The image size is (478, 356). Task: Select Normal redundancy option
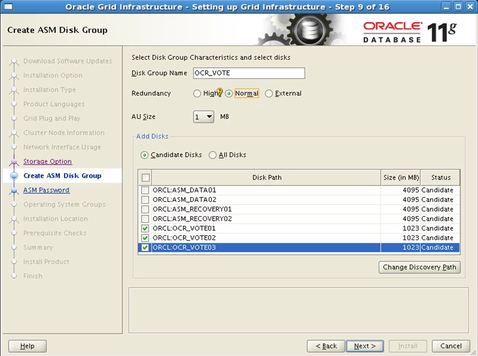(229, 93)
